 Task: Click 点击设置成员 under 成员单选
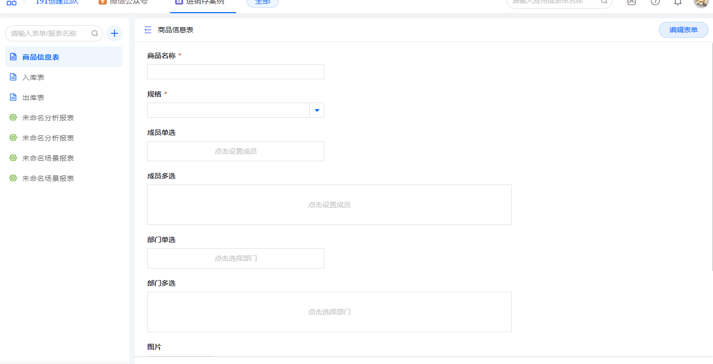(235, 151)
